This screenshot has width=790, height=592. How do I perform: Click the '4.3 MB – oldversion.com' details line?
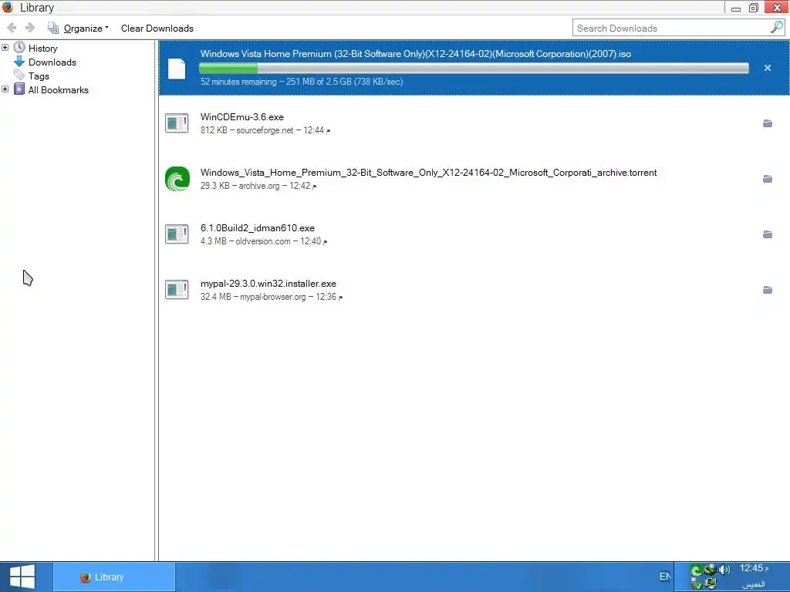pos(264,241)
